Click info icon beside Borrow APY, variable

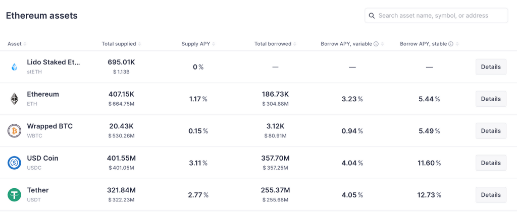tap(376, 44)
